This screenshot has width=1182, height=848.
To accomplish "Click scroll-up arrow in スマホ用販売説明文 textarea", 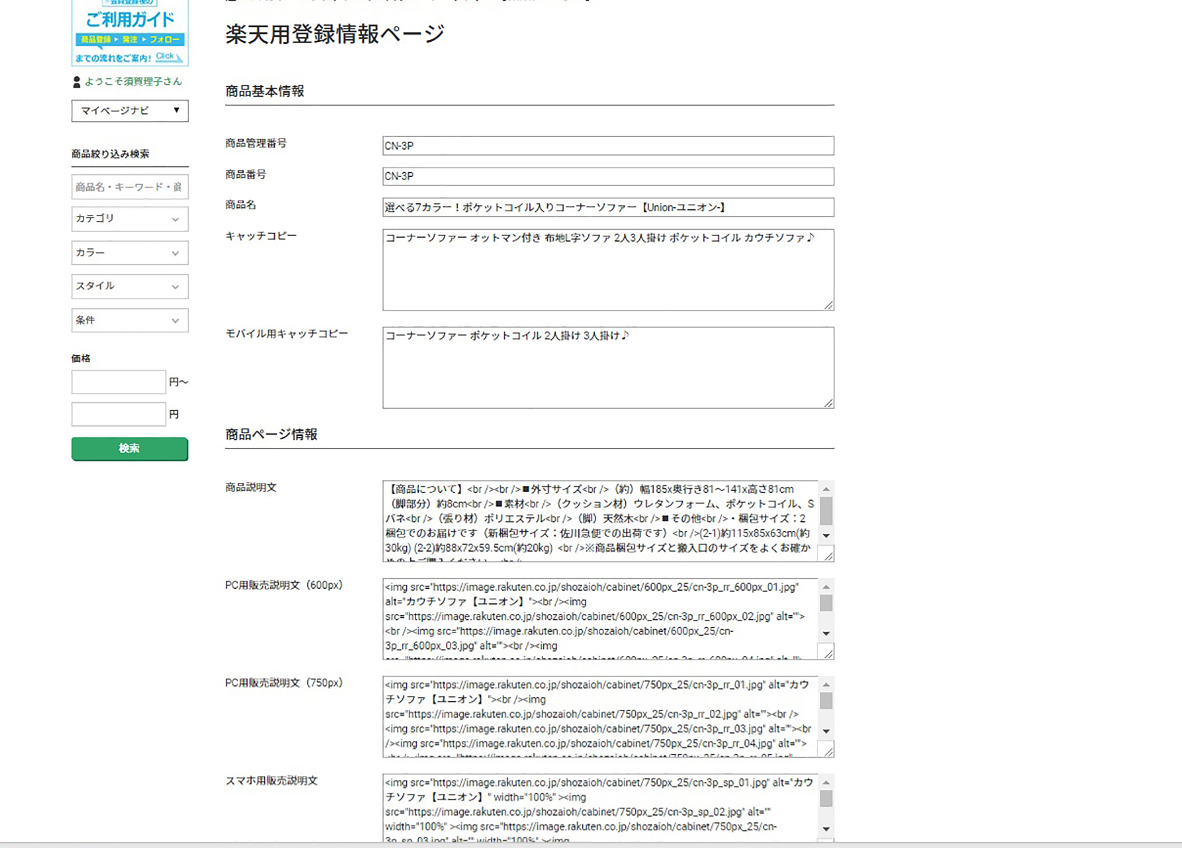I will point(826,782).
